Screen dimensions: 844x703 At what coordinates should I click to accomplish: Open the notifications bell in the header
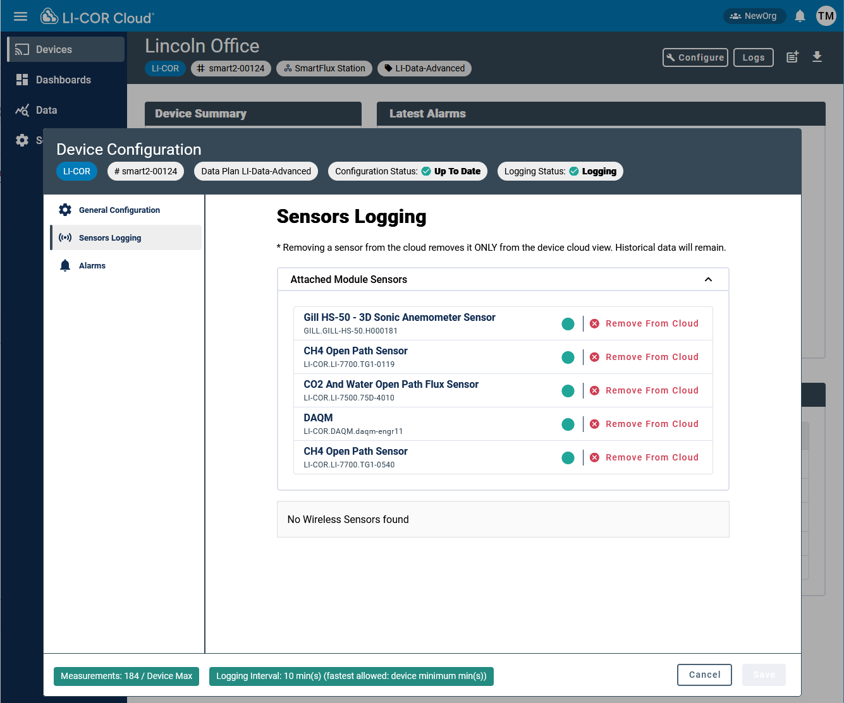tap(800, 16)
